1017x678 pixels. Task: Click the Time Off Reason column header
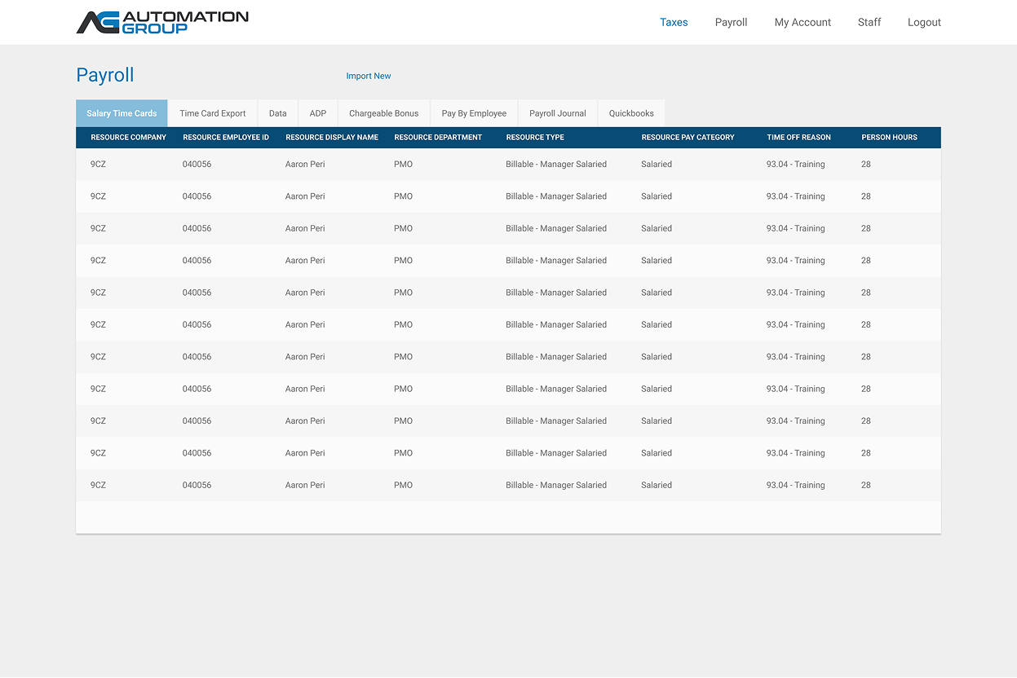[x=798, y=137]
